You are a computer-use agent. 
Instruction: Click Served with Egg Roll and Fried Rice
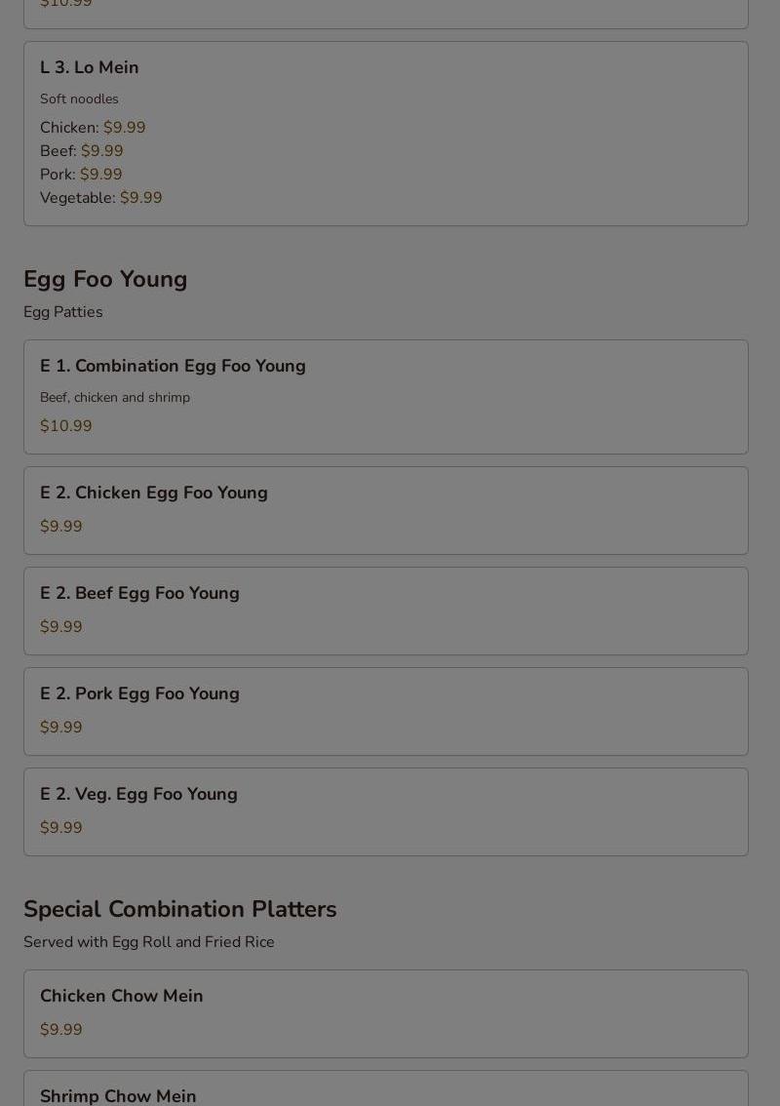[x=149, y=942]
